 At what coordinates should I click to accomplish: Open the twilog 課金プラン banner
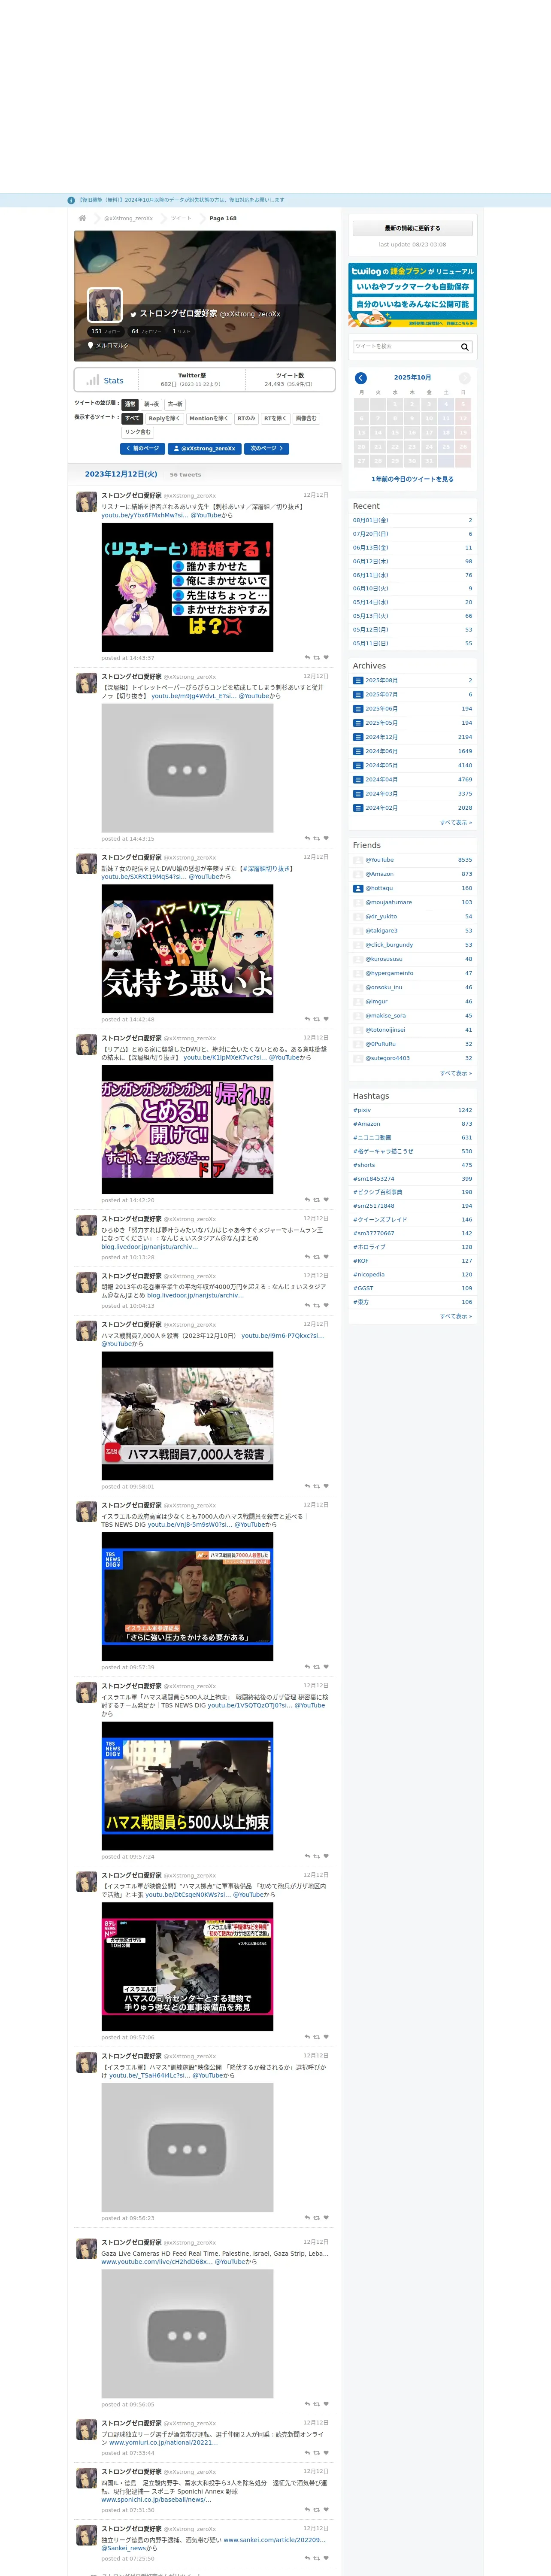412,295
